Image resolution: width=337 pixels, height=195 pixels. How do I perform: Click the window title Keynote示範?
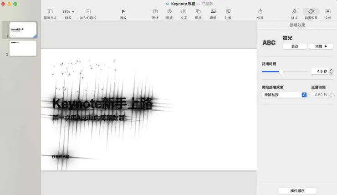(183, 4)
